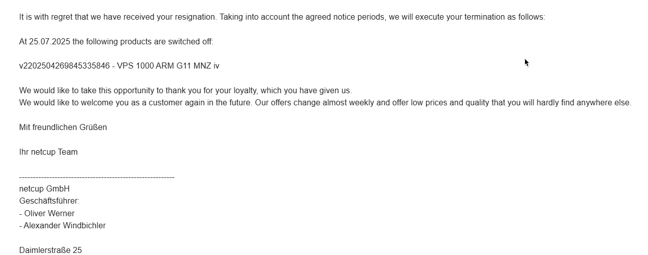This screenshot has height=255, width=648.
Task: Click the signature 'Ihr netcup Team'
Action: coord(48,152)
